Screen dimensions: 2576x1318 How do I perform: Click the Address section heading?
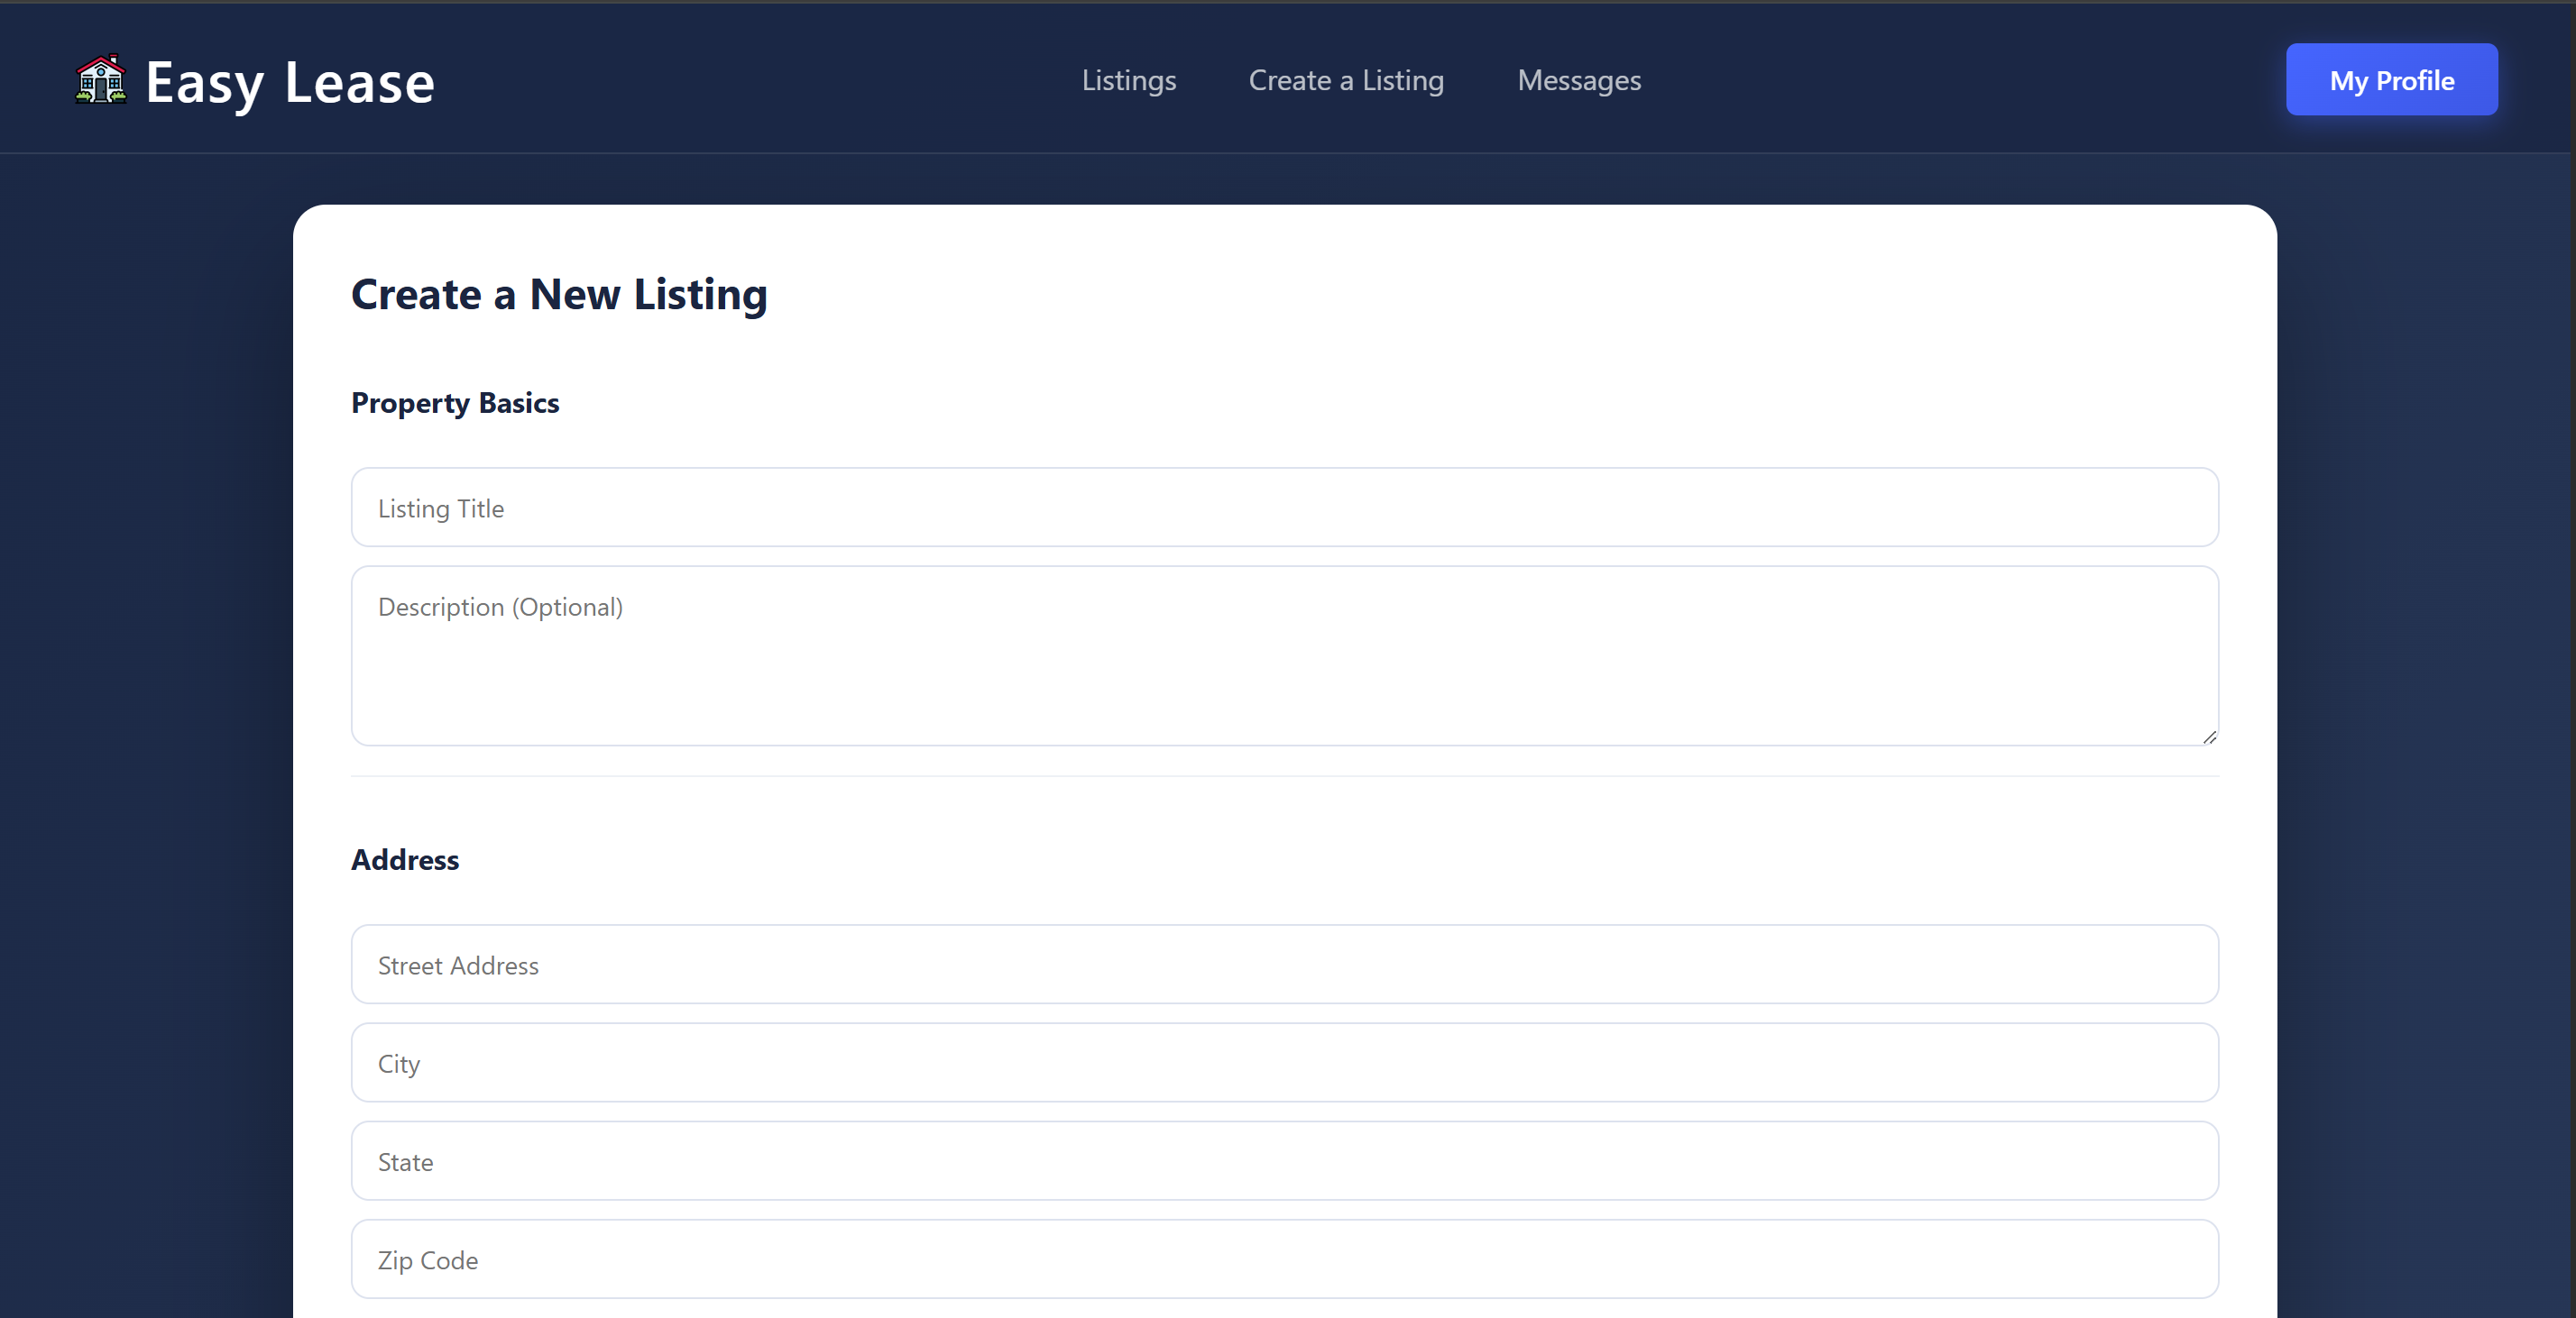pyautogui.click(x=405, y=859)
